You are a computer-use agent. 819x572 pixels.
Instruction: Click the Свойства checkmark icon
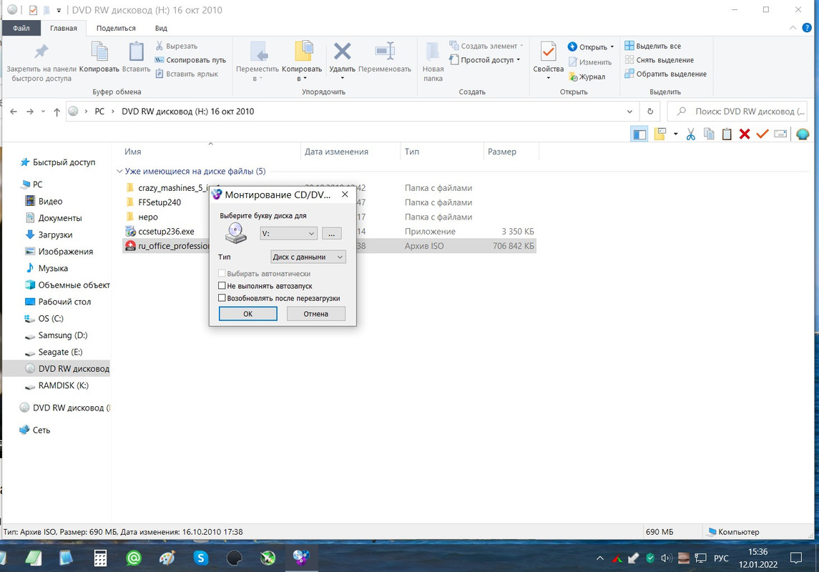(548, 51)
